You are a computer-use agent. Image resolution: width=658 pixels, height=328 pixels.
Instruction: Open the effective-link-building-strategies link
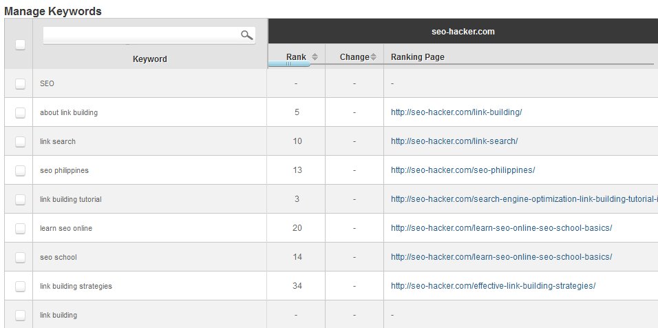(x=493, y=286)
